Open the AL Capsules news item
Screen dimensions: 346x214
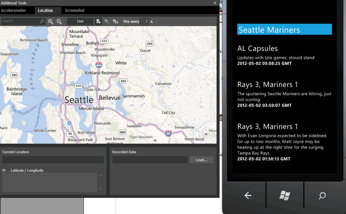click(258, 48)
